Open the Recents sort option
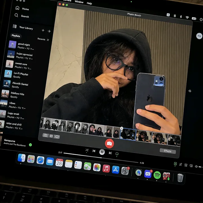This screenshot has width=203, height=203. click(x=43, y=39)
